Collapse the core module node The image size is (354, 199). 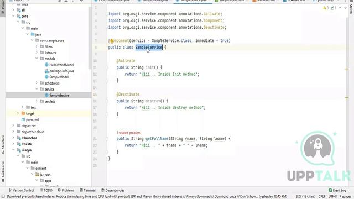[13, 16]
